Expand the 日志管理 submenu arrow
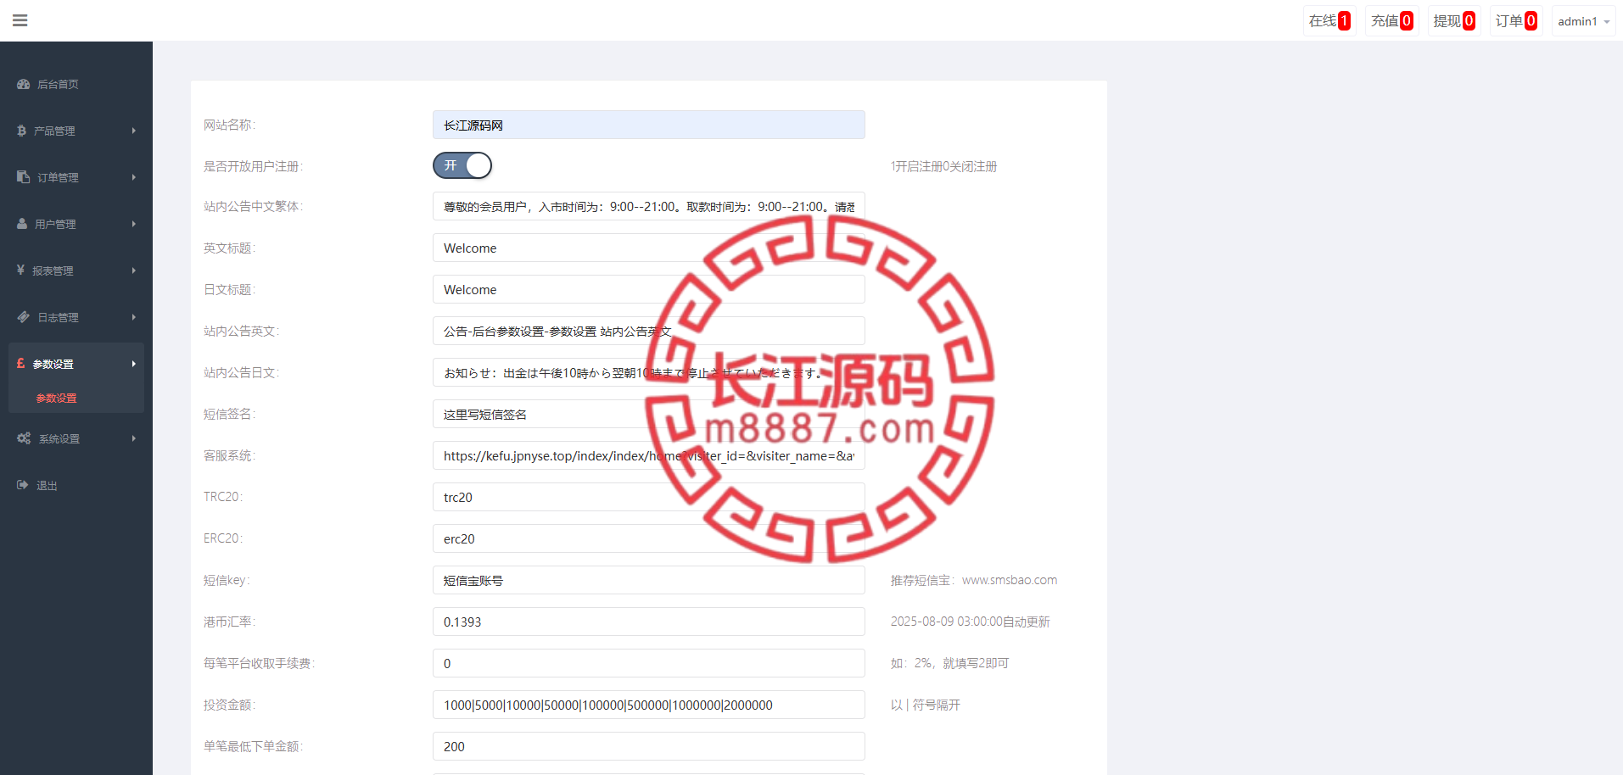The image size is (1623, 775). click(133, 317)
